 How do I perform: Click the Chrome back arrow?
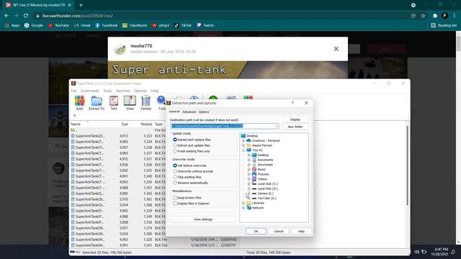point(6,16)
